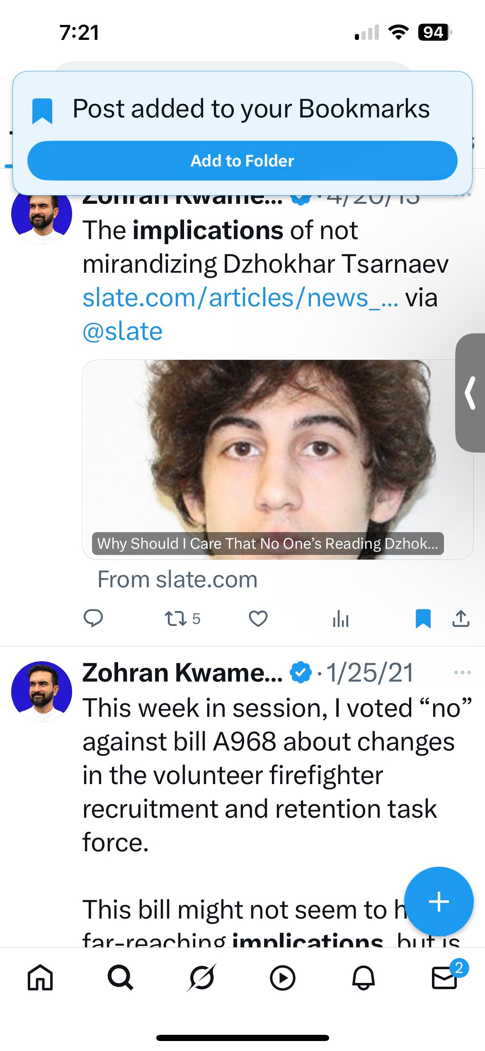
Task: Go to the Home tab
Action: [x=40, y=978]
